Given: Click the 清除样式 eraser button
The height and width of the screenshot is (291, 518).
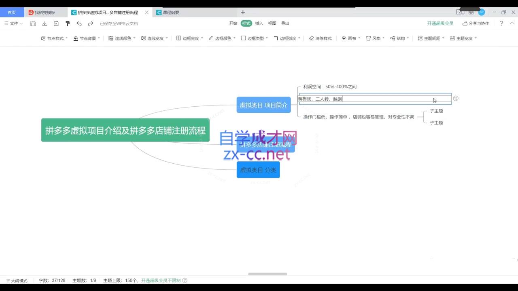Looking at the screenshot, I should 320,38.
